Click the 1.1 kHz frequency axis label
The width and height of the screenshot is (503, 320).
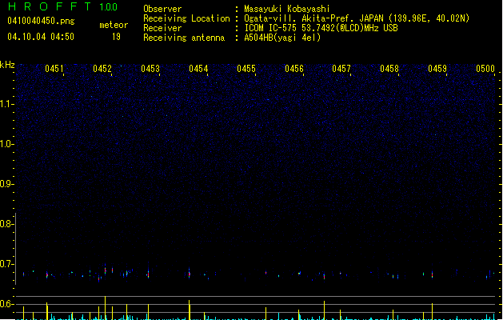pyautogui.click(x=6, y=104)
